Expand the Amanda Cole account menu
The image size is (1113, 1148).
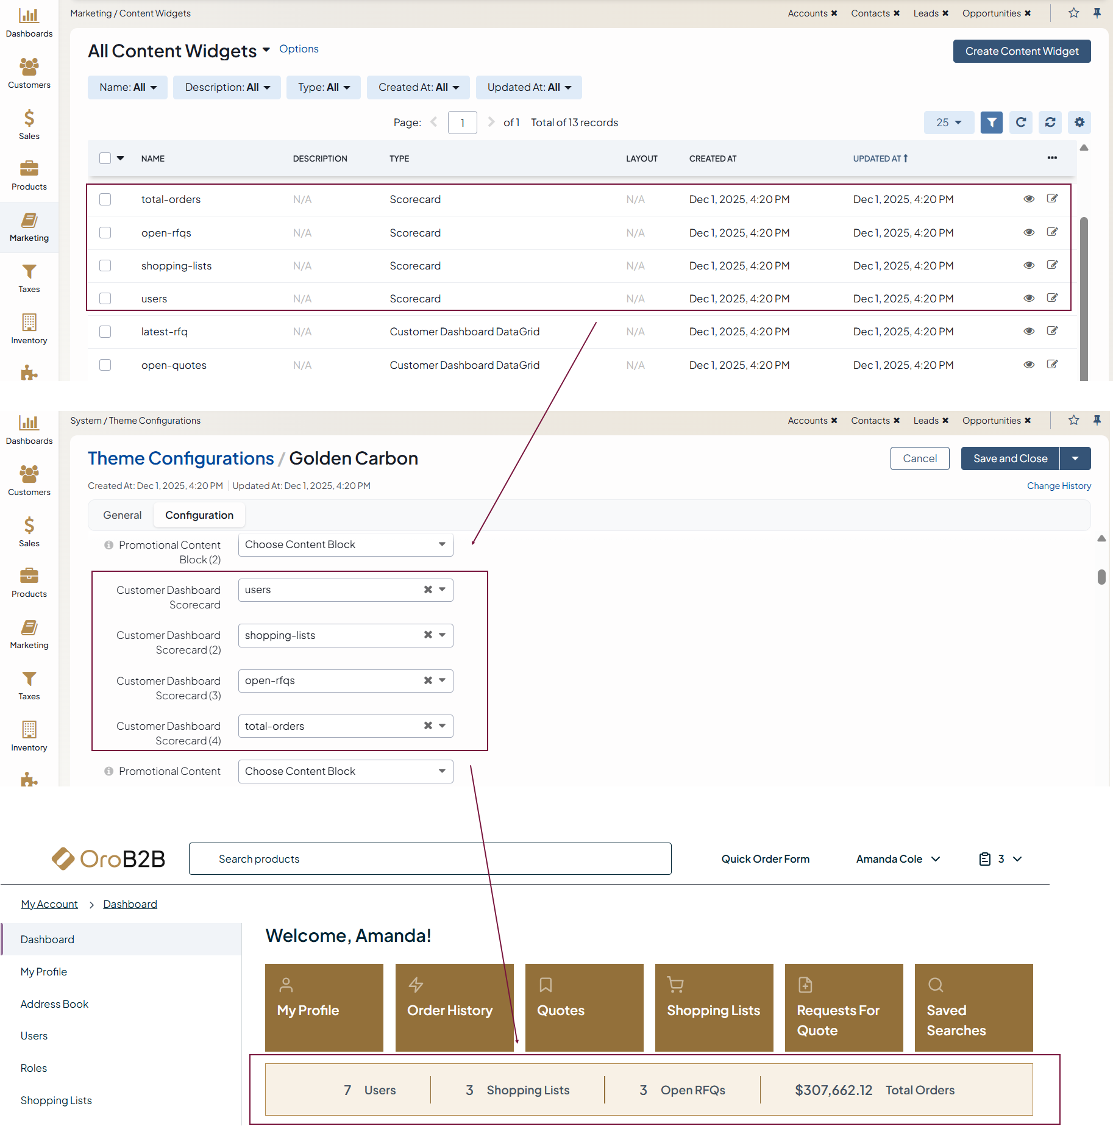click(898, 859)
